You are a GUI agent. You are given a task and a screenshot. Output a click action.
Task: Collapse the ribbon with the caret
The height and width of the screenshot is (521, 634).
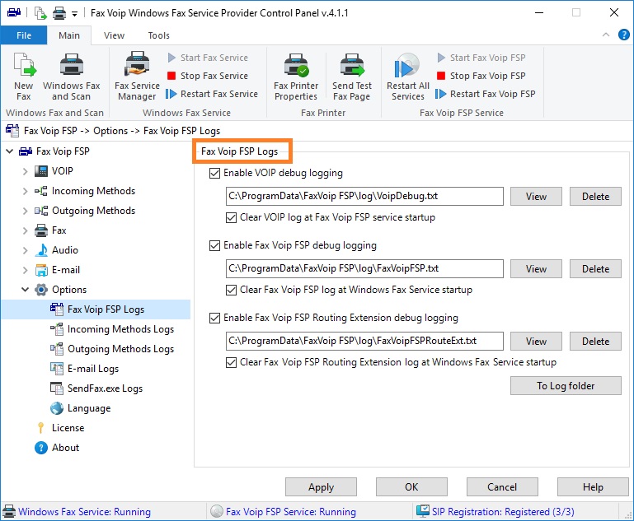pos(606,35)
